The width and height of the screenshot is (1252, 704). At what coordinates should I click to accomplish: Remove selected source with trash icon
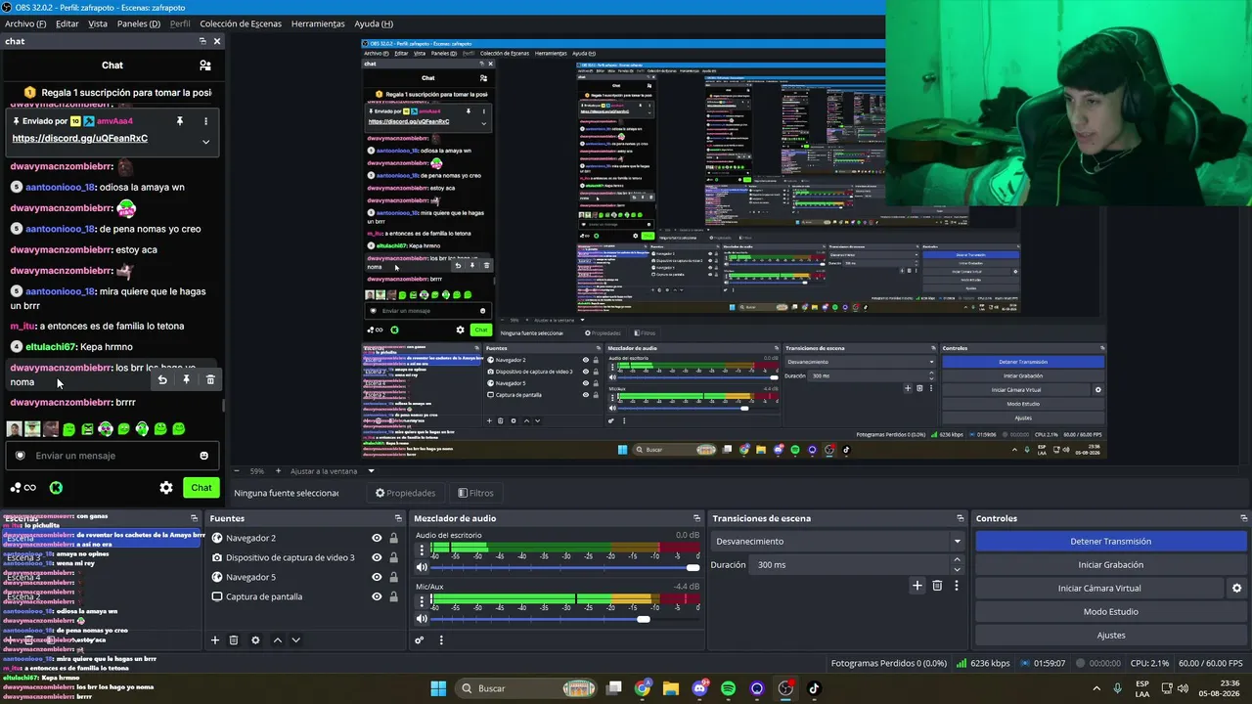[x=234, y=640]
